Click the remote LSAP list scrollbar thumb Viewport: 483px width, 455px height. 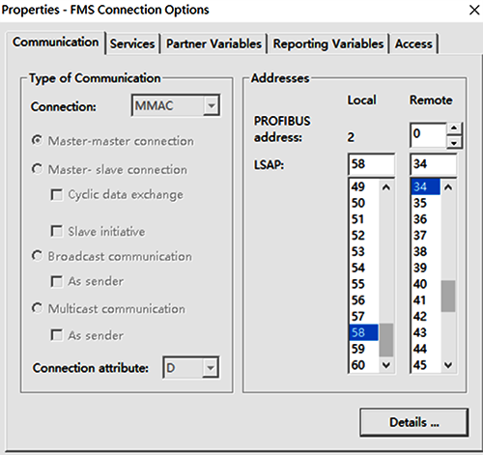(x=448, y=297)
